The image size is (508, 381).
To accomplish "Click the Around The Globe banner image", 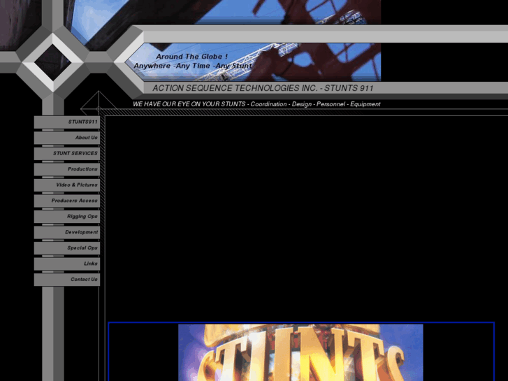I will click(x=253, y=62).
